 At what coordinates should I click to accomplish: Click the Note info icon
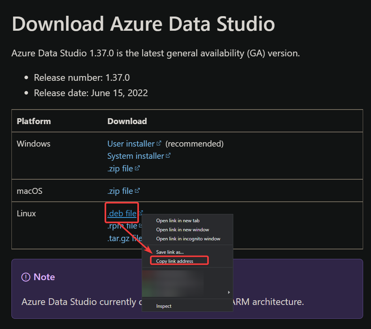pos(26,277)
